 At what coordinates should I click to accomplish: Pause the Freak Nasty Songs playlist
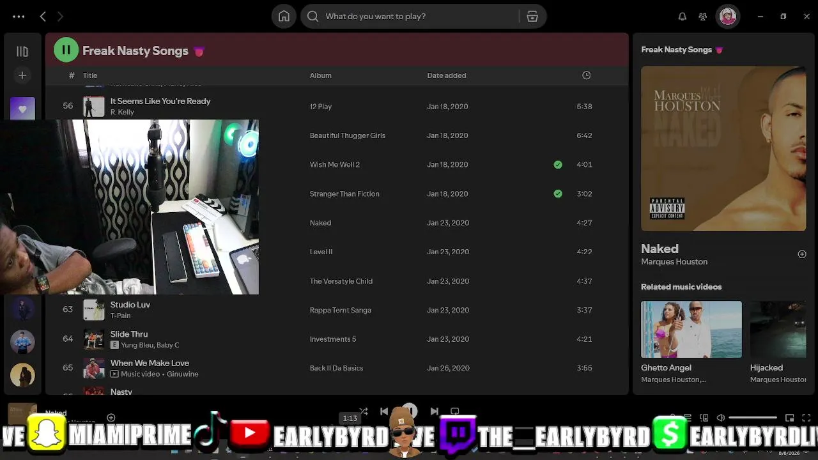[x=66, y=50]
